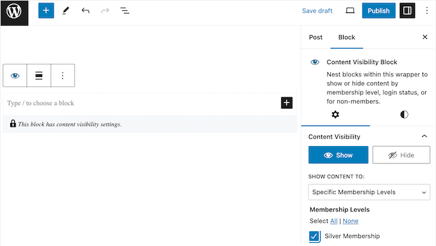Click the 'Membership Levels' heading

coord(340,209)
